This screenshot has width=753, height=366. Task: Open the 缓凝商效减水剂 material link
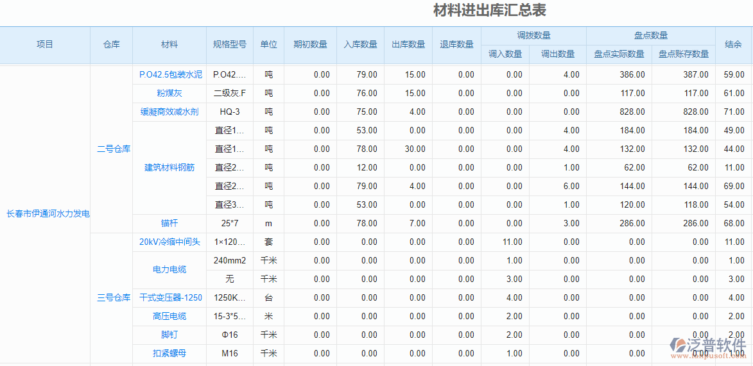169,112
